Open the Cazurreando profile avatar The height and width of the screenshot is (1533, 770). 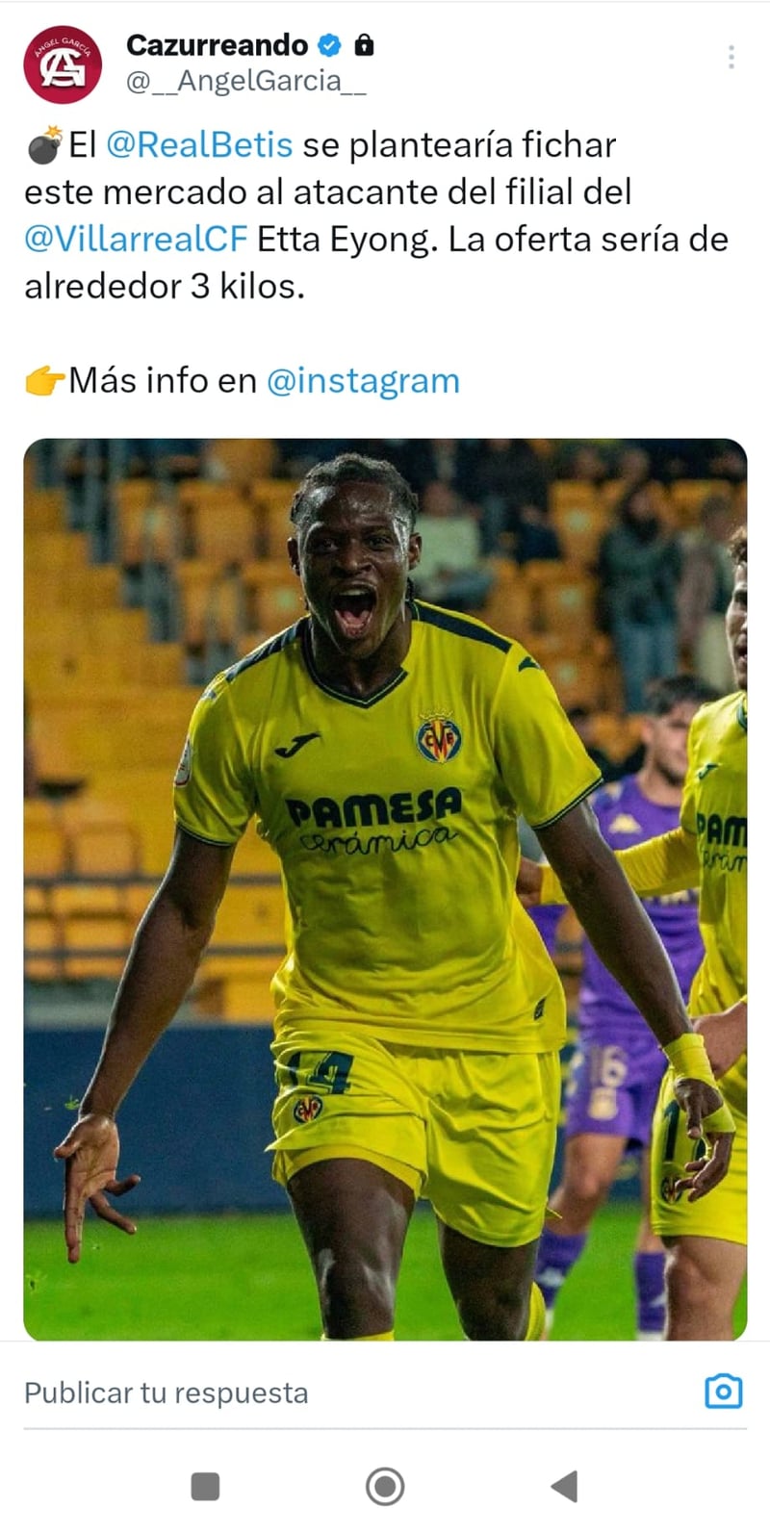pos(63,64)
